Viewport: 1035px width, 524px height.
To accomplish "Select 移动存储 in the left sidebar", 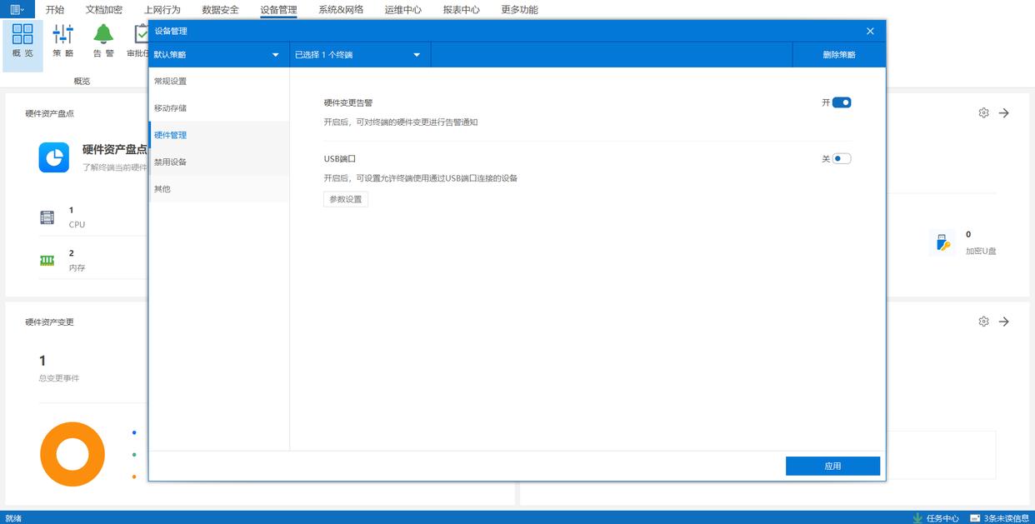I will 171,108.
